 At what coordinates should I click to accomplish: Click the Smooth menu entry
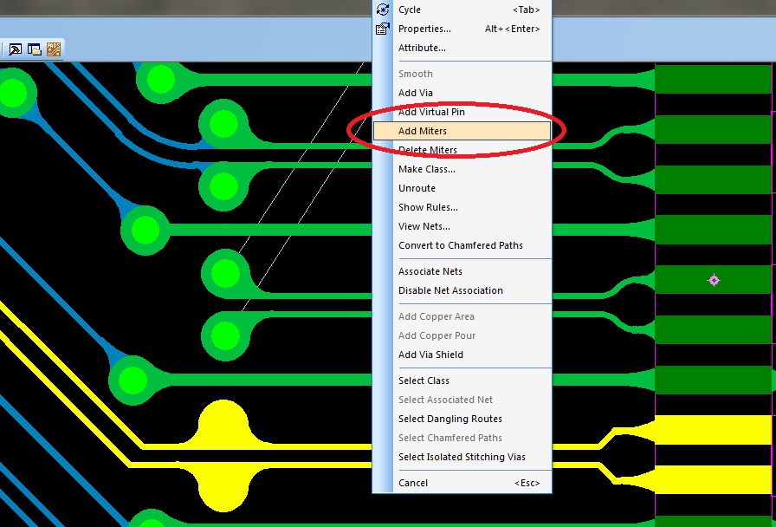point(462,74)
